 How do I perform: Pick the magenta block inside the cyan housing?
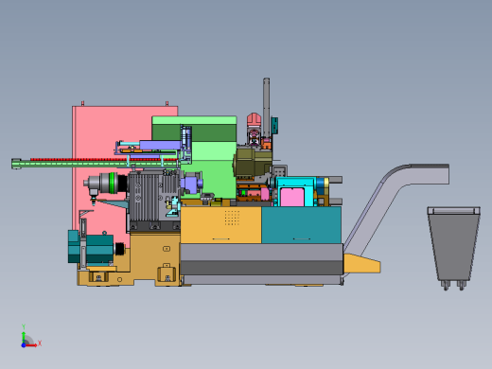click(x=291, y=197)
